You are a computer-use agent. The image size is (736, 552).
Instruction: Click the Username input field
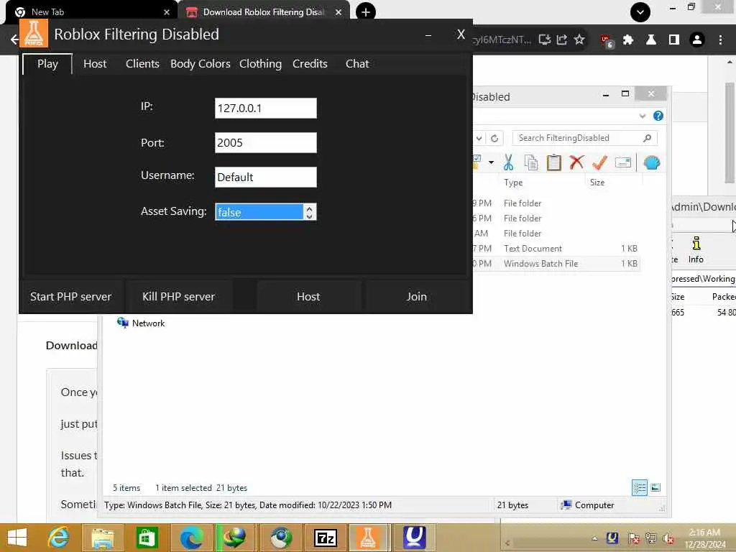click(266, 177)
